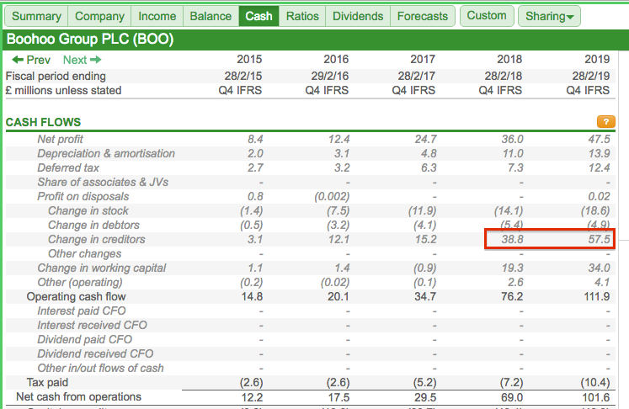Switch to the Summary tab
Image resolution: width=629 pixels, height=409 pixels.
pos(36,16)
